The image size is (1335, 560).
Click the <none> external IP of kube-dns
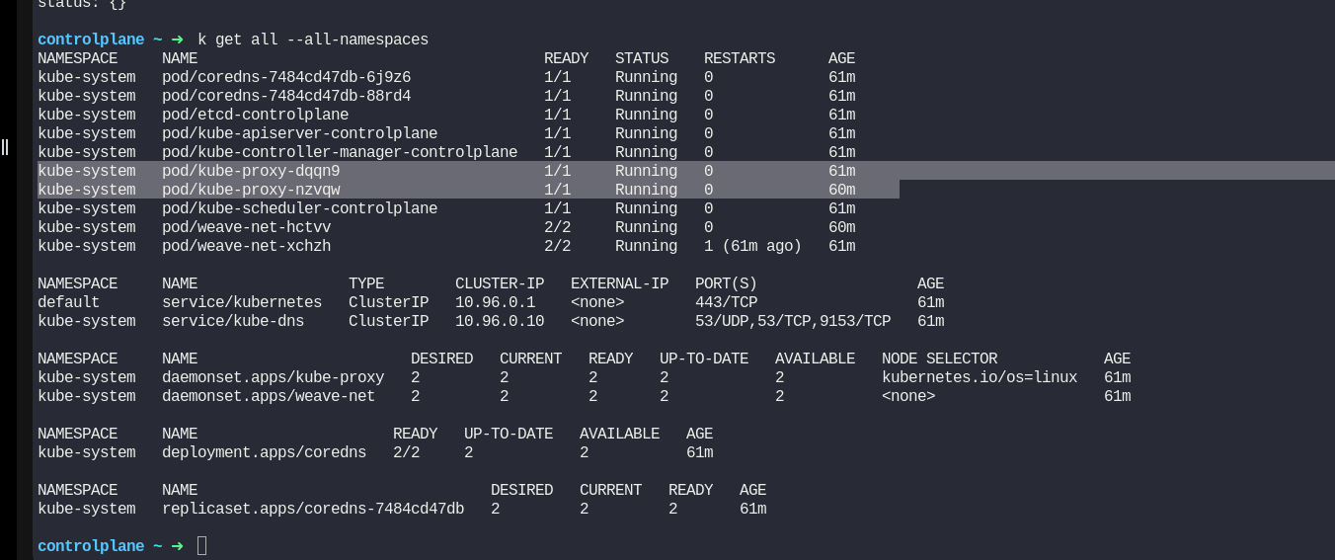(597, 321)
